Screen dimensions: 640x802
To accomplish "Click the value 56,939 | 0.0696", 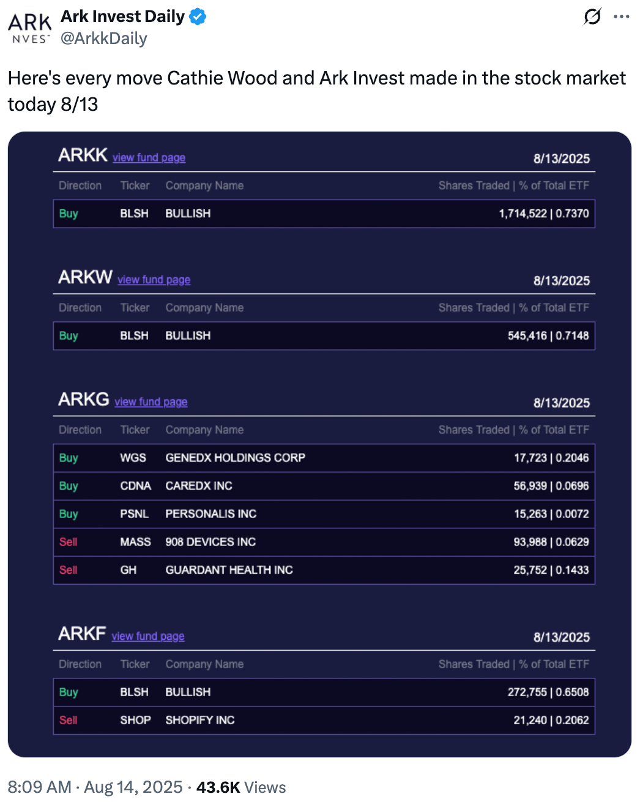I will 551,486.
